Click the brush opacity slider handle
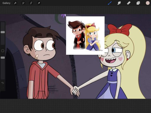This screenshot has height=113, width=151. tap(3, 58)
